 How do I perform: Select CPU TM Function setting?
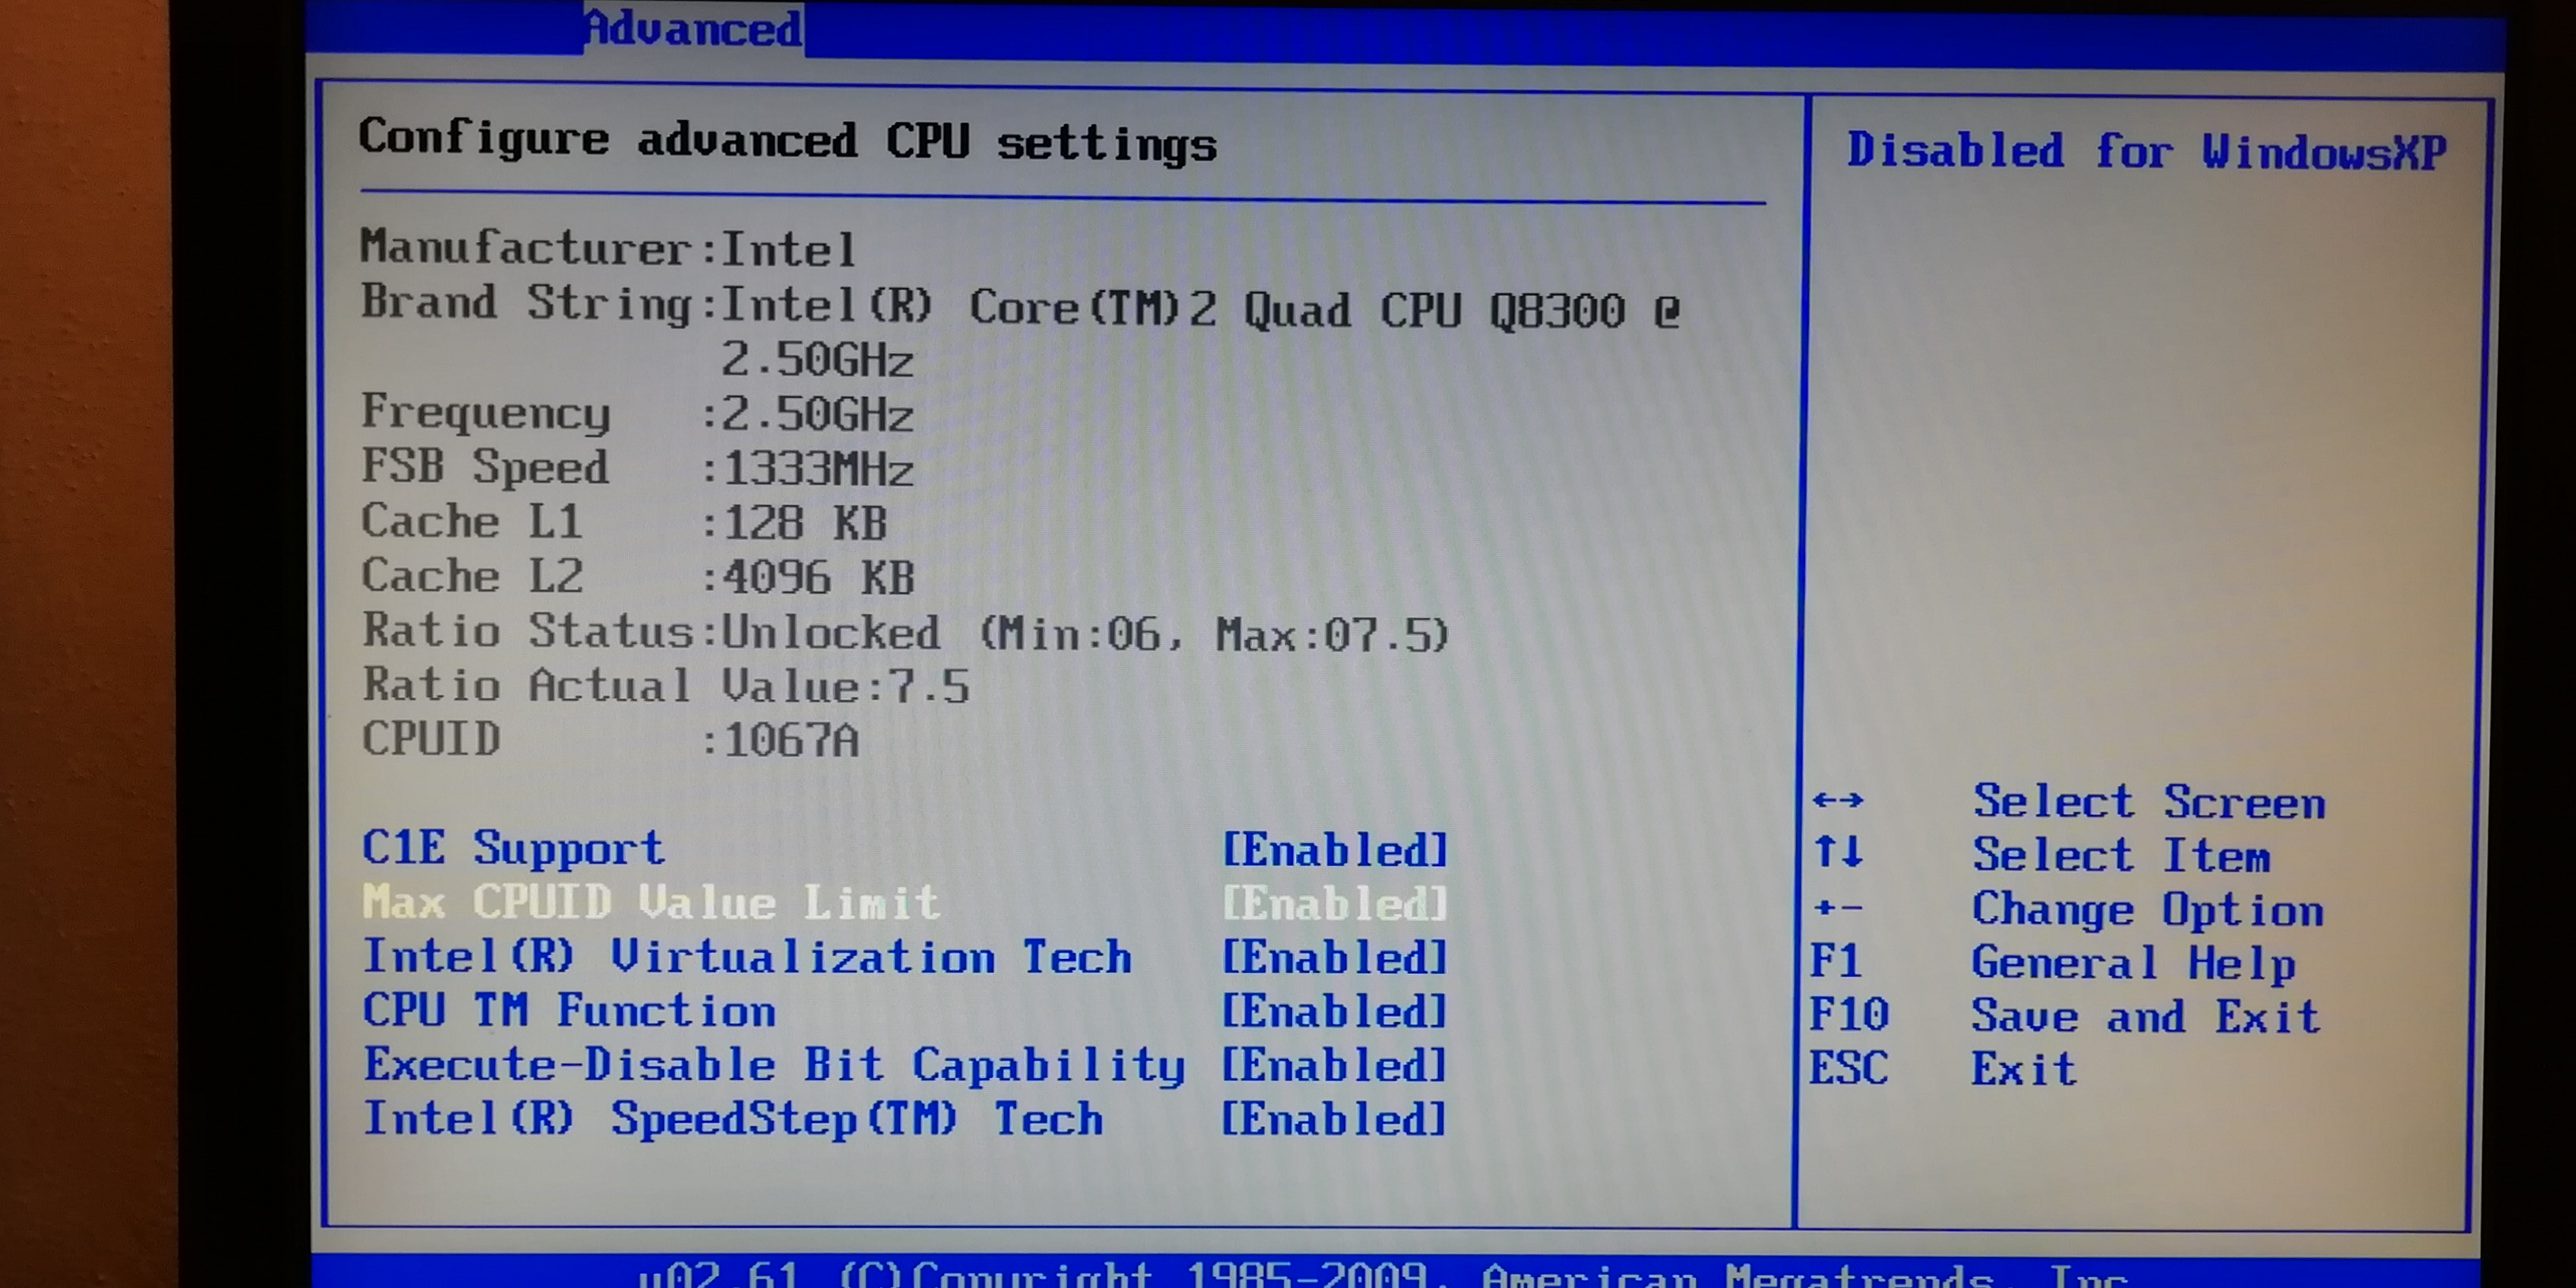[x=568, y=1011]
